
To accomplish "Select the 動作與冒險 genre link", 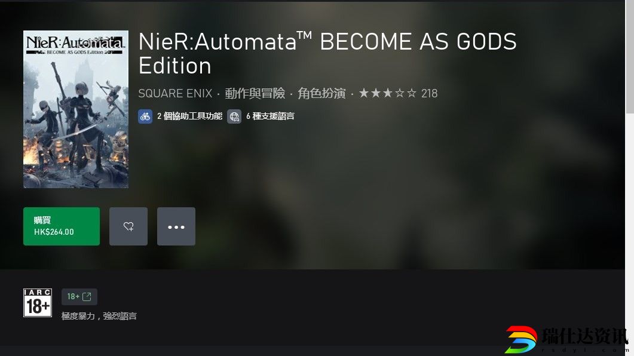I will coord(255,93).
